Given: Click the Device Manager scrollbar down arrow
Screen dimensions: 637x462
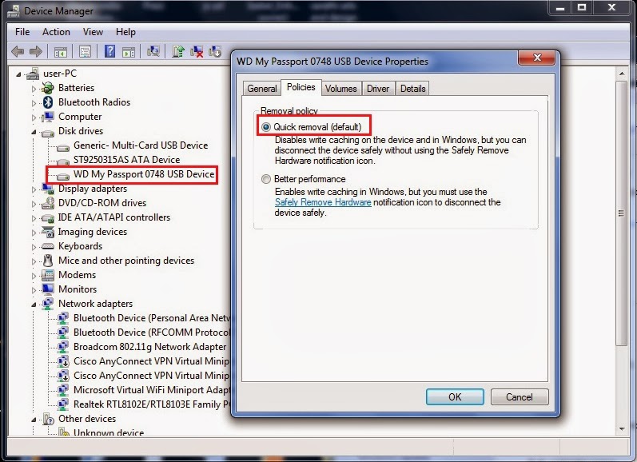Looking at the screenshot, I should pyautogui.click(x=622, y=428).
